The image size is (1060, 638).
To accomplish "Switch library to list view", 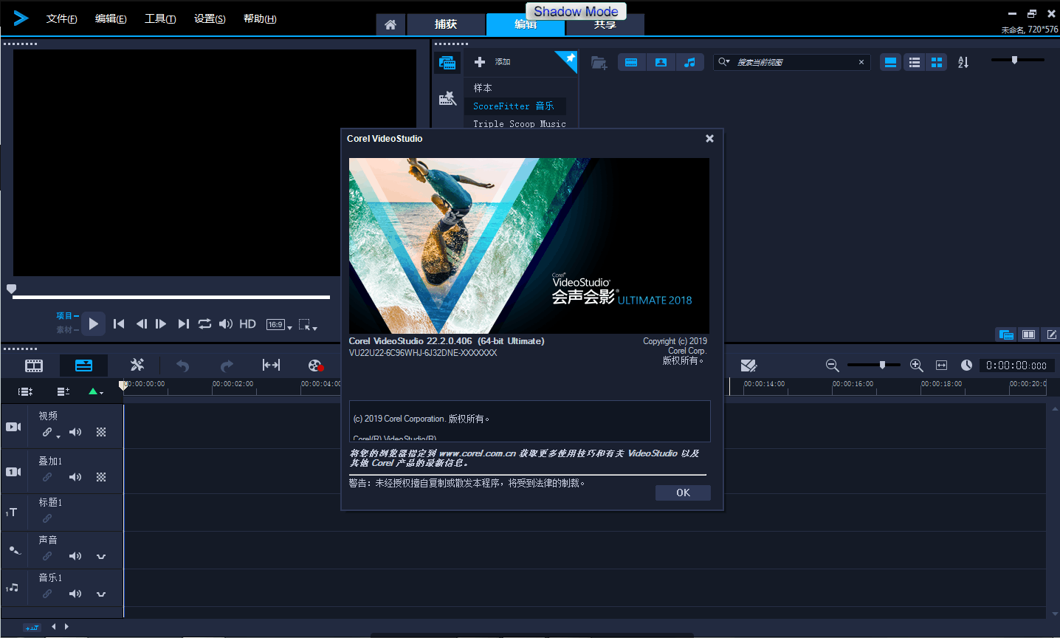I will [915, 63].
